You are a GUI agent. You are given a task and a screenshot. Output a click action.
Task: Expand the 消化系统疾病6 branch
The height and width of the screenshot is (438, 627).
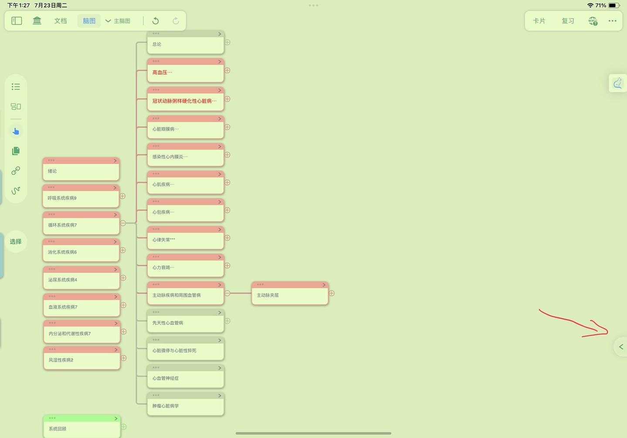[123, 250]
